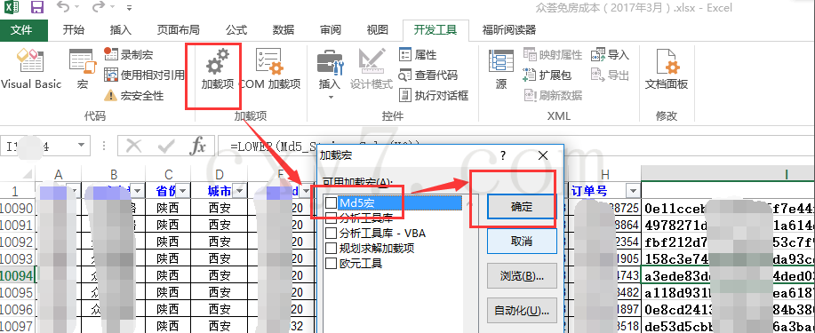
Task: Click the 浏览(B)... browse button
Action: [x=522, y=276]
